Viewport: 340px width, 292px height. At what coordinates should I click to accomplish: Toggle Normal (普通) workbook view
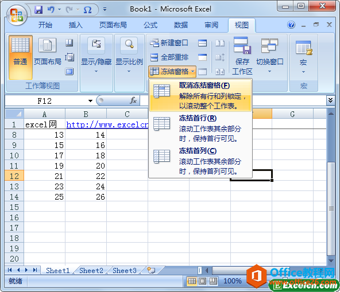point(20,57)
